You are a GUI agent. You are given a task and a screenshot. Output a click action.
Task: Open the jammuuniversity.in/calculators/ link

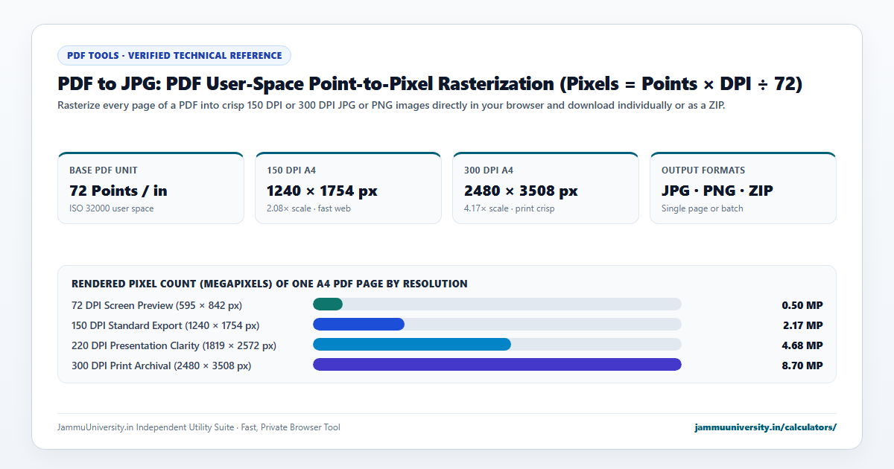tap(765, 427)
